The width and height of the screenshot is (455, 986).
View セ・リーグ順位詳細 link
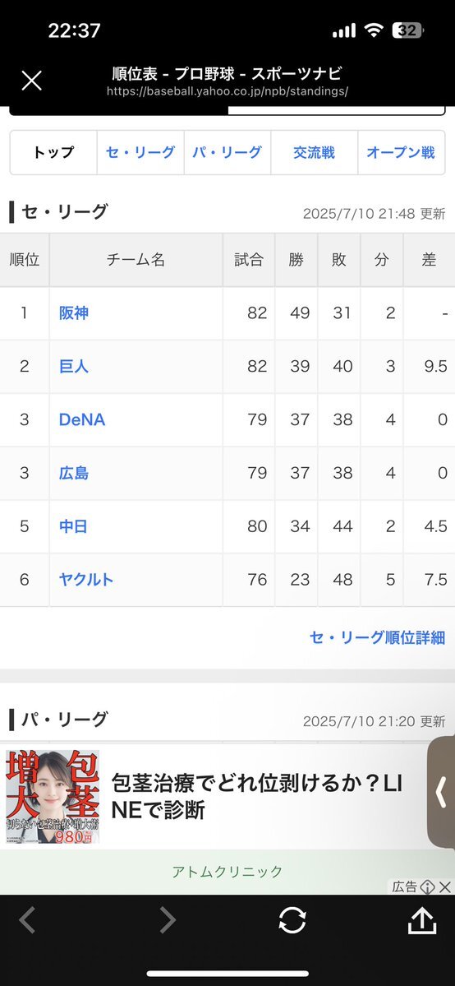[x=377, y=637]
